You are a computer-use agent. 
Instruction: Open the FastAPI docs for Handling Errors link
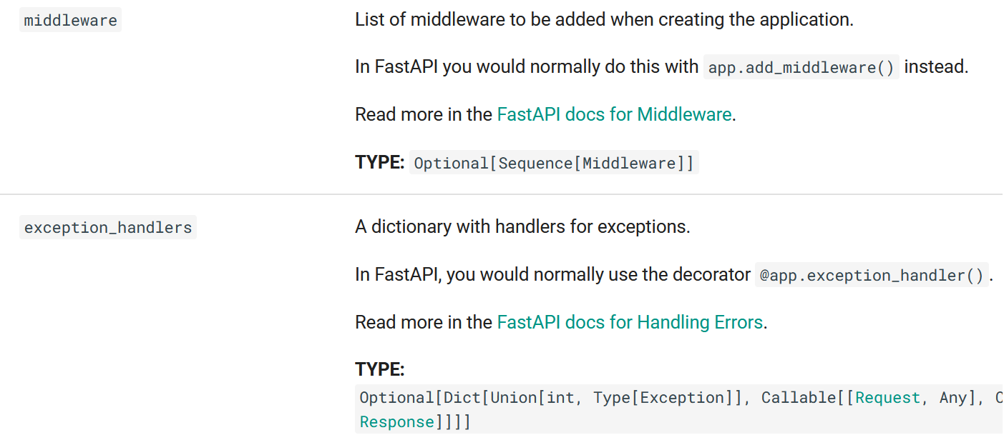coord(630,322)
